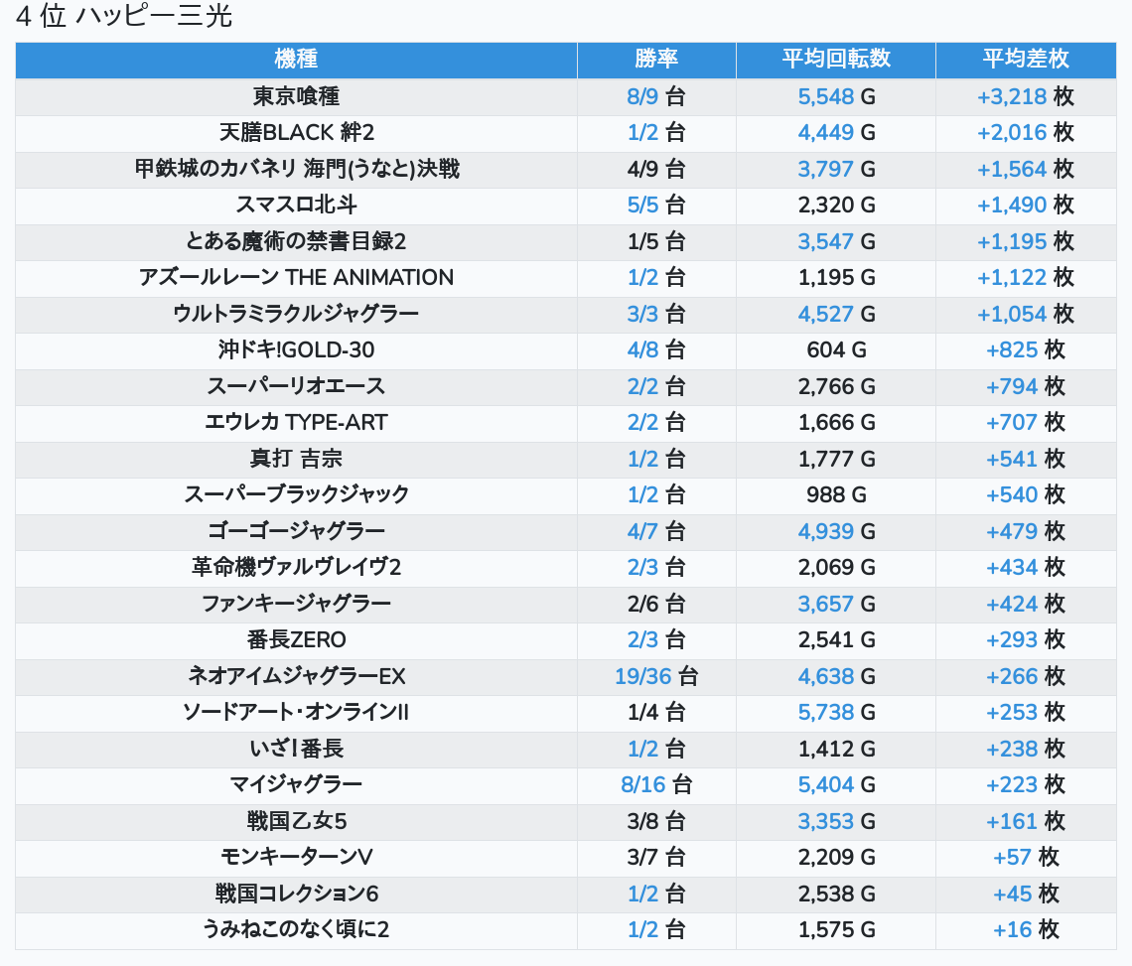Screen dimensions: 1132x966
Task: Click the 4,449 G rotation value
Action: click(836, 133)
